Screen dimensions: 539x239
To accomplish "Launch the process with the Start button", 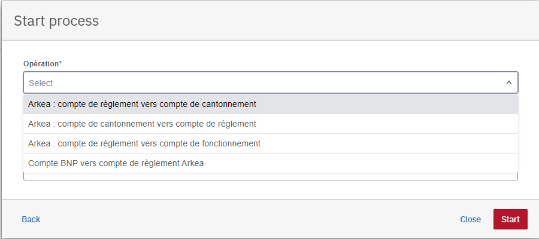I will pyautogui.click(x=510, y=219).
